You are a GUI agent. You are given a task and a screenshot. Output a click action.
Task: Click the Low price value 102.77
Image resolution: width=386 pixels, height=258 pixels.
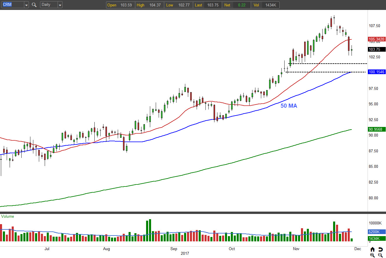click(184, 5)
